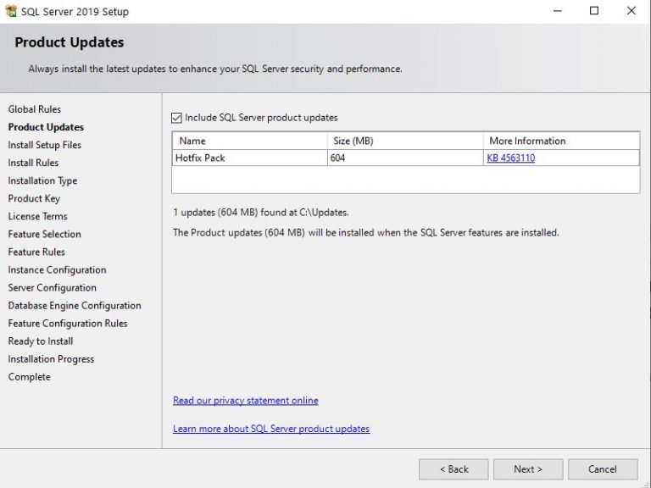This screenshot has width=651, height=488.
Task: Select Database Engine Configuration step
Action: (75, 305)
